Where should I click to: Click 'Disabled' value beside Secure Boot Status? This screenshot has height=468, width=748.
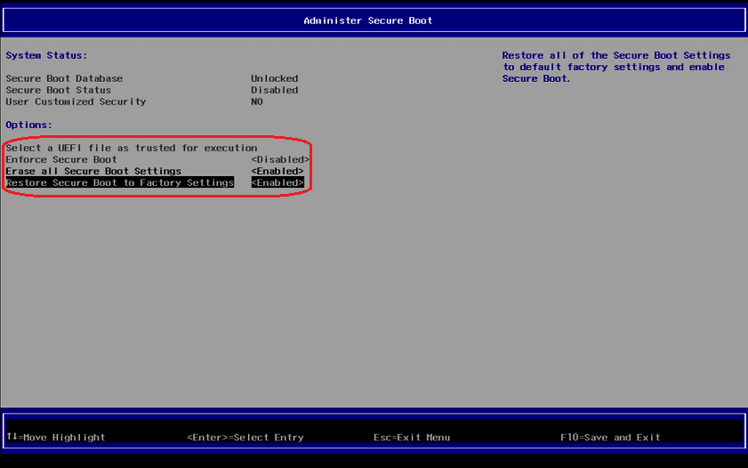click(274, 90)
